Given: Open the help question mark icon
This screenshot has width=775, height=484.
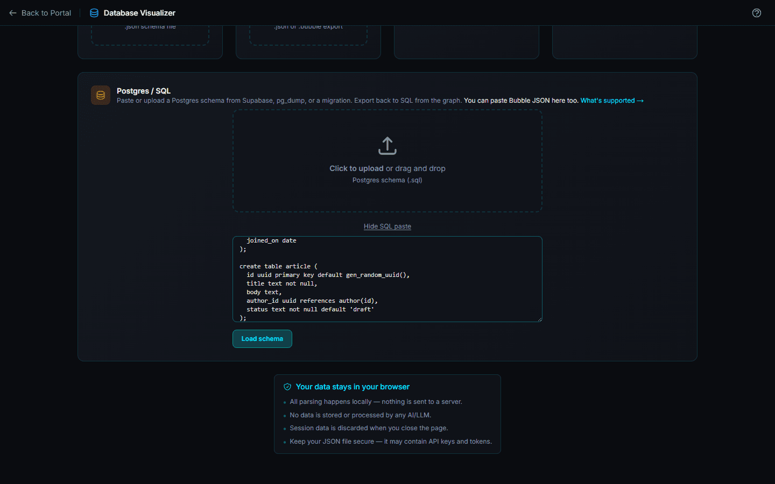Looking at the screenshot, I should click(757, 13).
